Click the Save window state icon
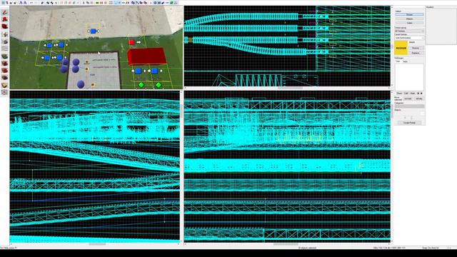The height and width of the screenshot is (257, 457). point(25,3)
